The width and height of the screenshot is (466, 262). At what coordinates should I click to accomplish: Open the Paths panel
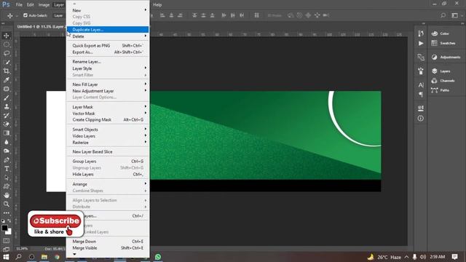(x=441, y=90)
